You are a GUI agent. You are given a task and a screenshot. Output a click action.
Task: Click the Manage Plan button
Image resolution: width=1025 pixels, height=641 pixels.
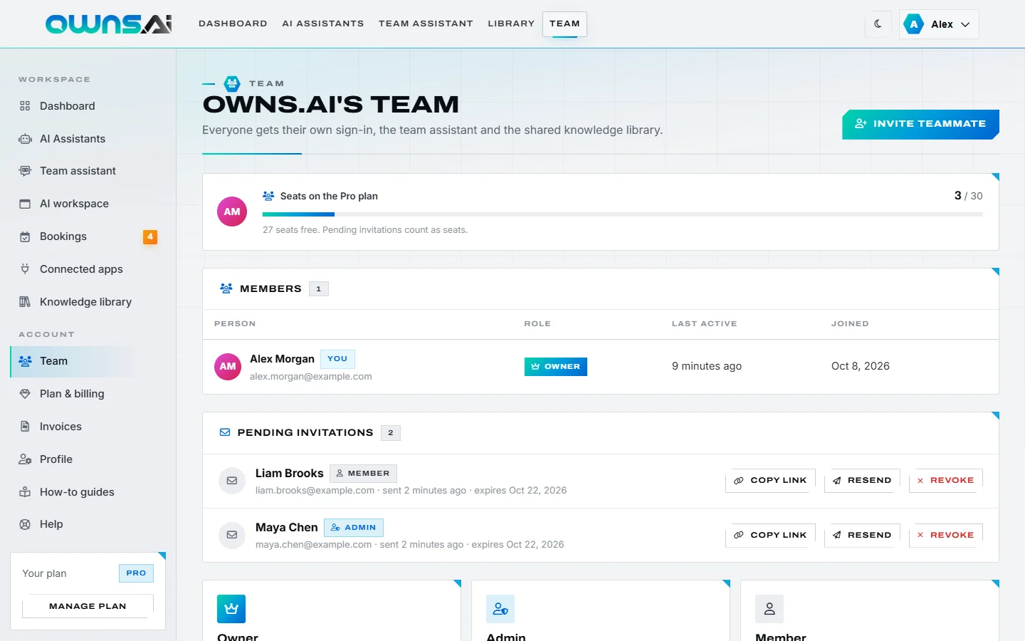point(88,606)
